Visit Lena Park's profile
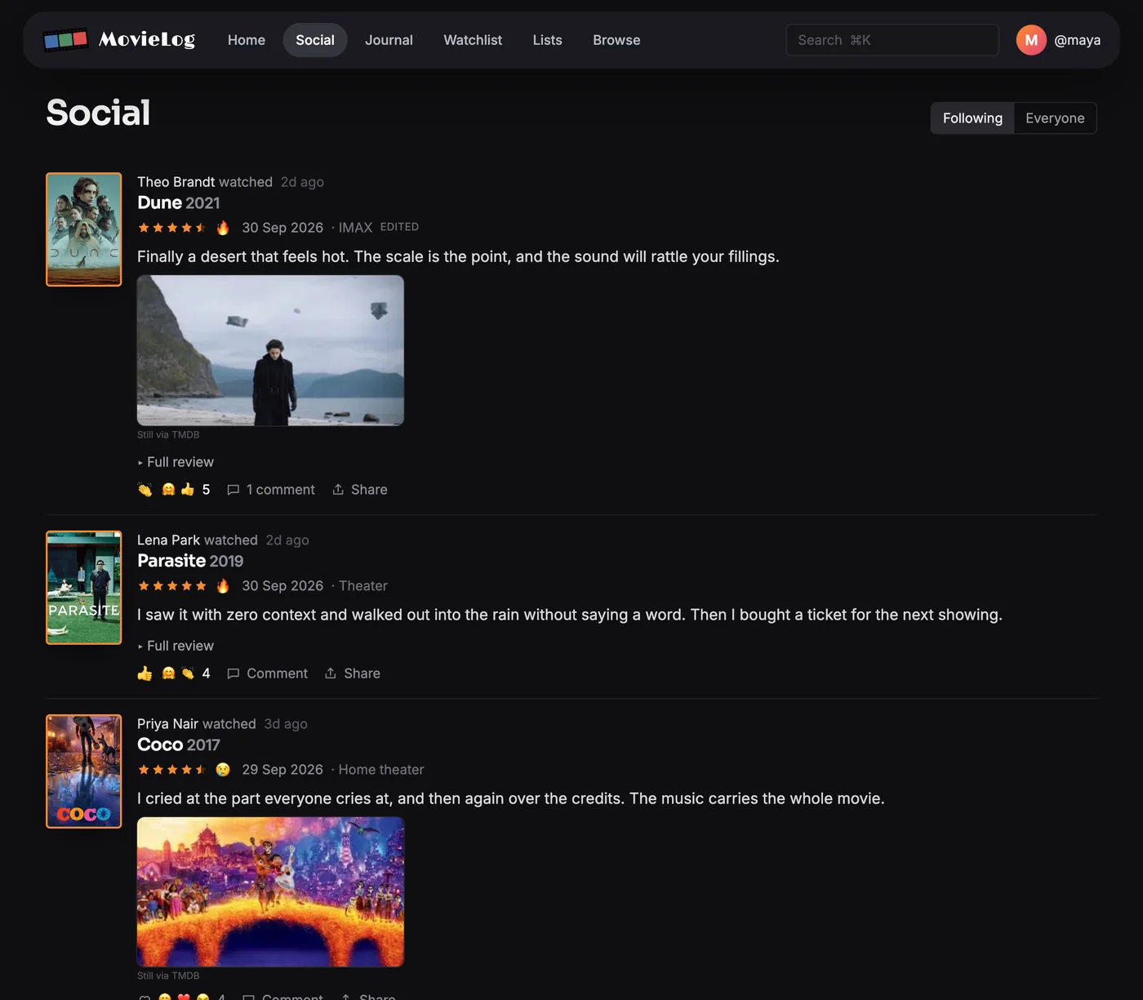1143x1000 pixels. point(168,540)
